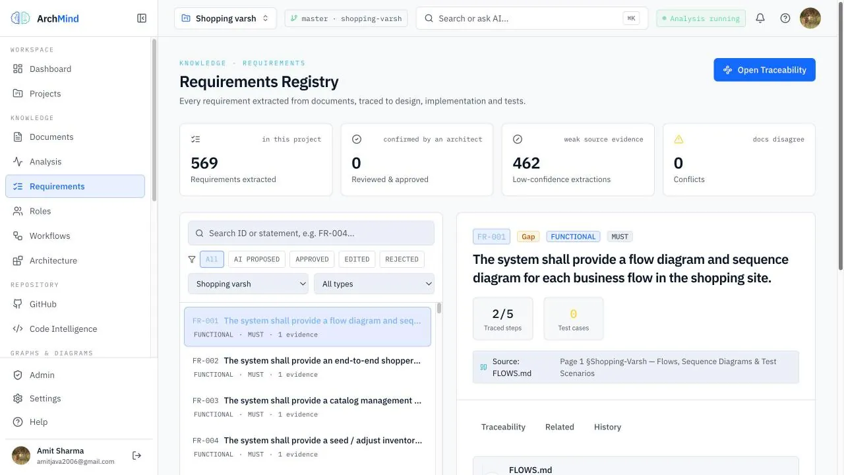Switch to the History tab
This screenshot has height=475, width=844.
[607, 427]
